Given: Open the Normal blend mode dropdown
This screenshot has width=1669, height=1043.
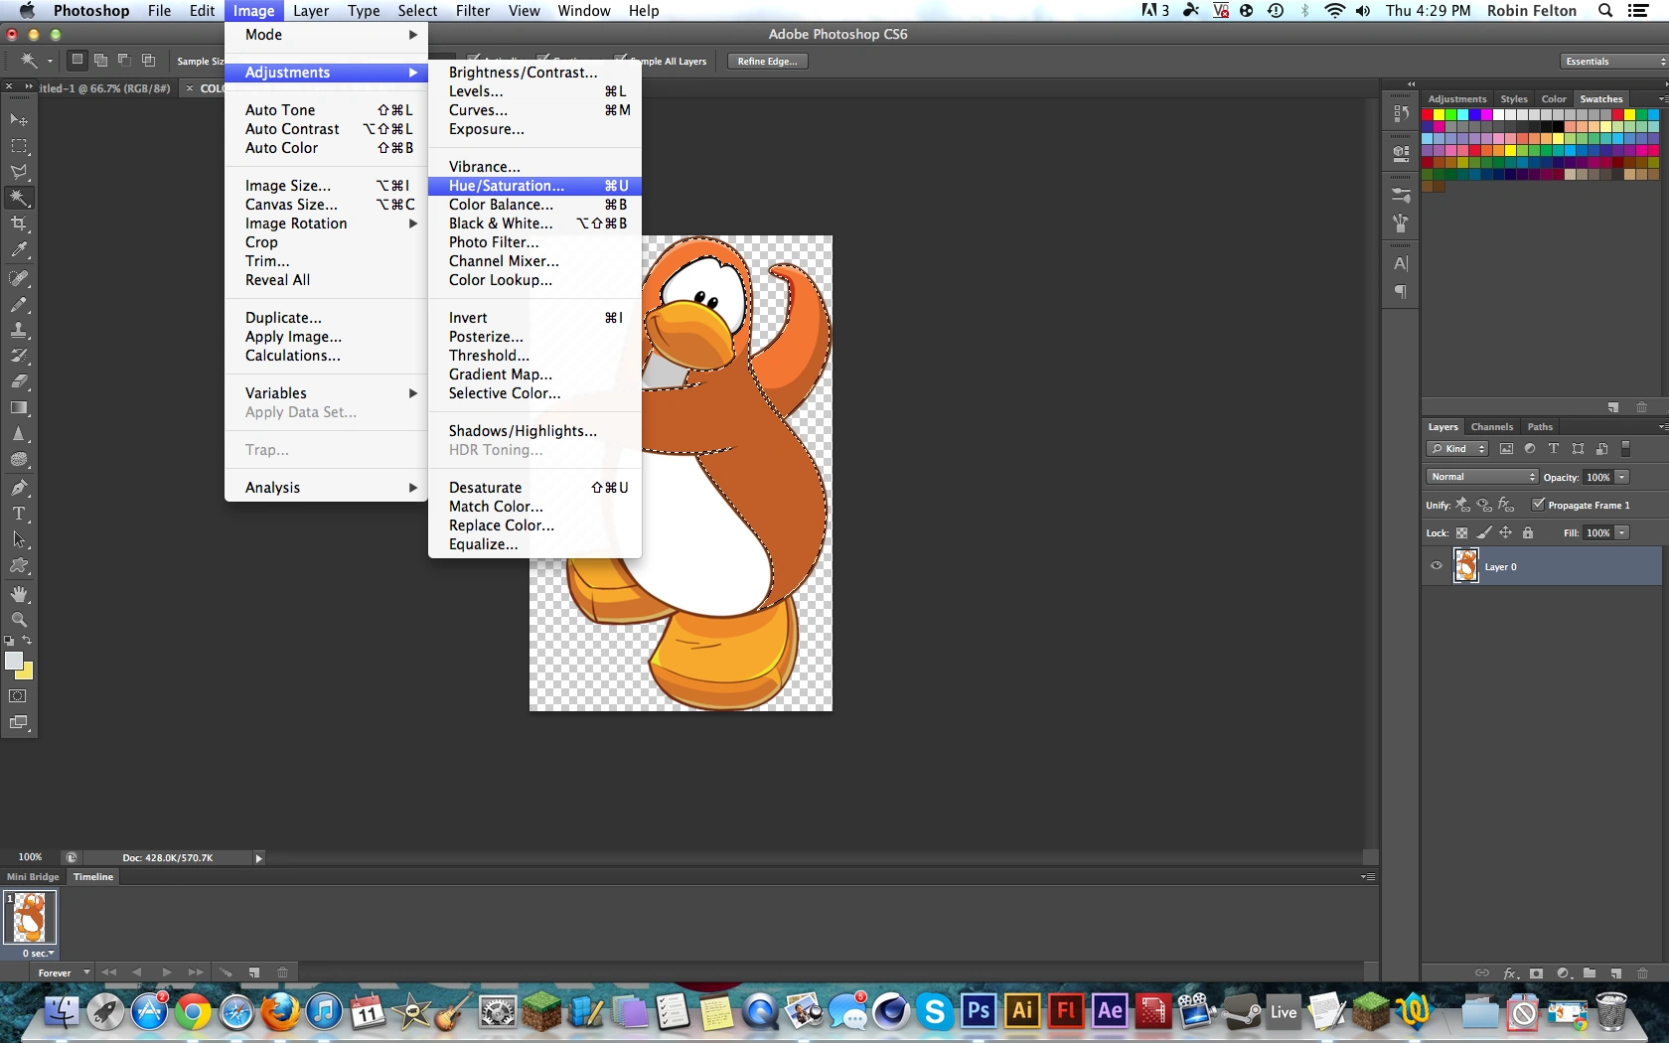Looking at the screenshot, I should (x=1481, y=477).
